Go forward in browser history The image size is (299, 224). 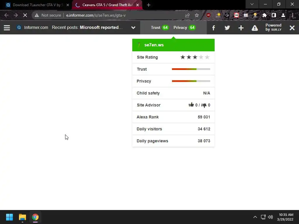16,15
